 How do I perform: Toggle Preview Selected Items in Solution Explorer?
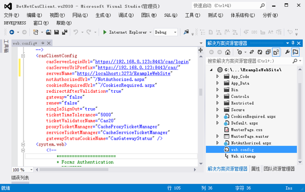[x=295, y=52]
